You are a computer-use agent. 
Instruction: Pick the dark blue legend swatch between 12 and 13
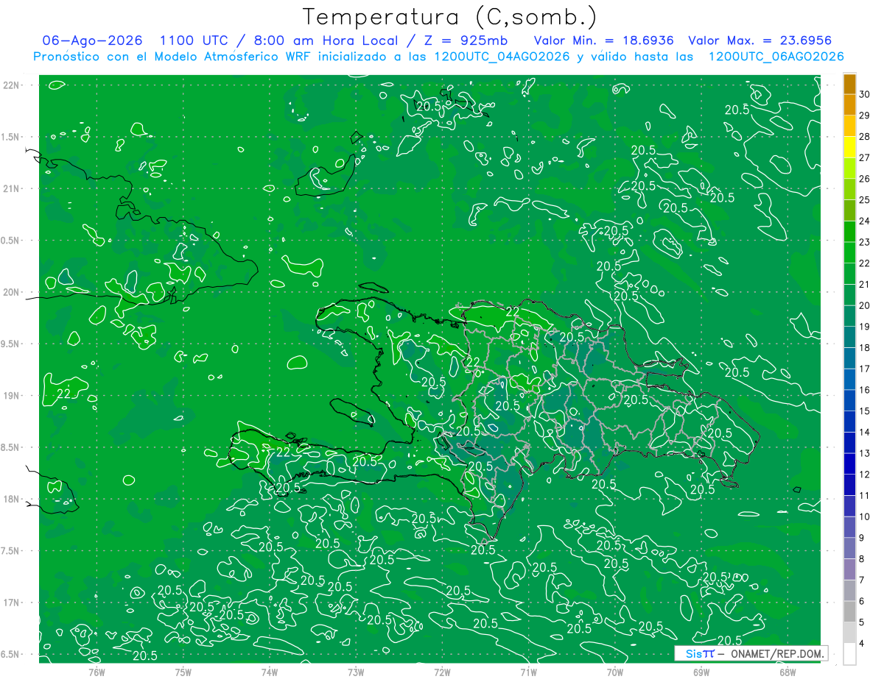[x=849, y=464]
